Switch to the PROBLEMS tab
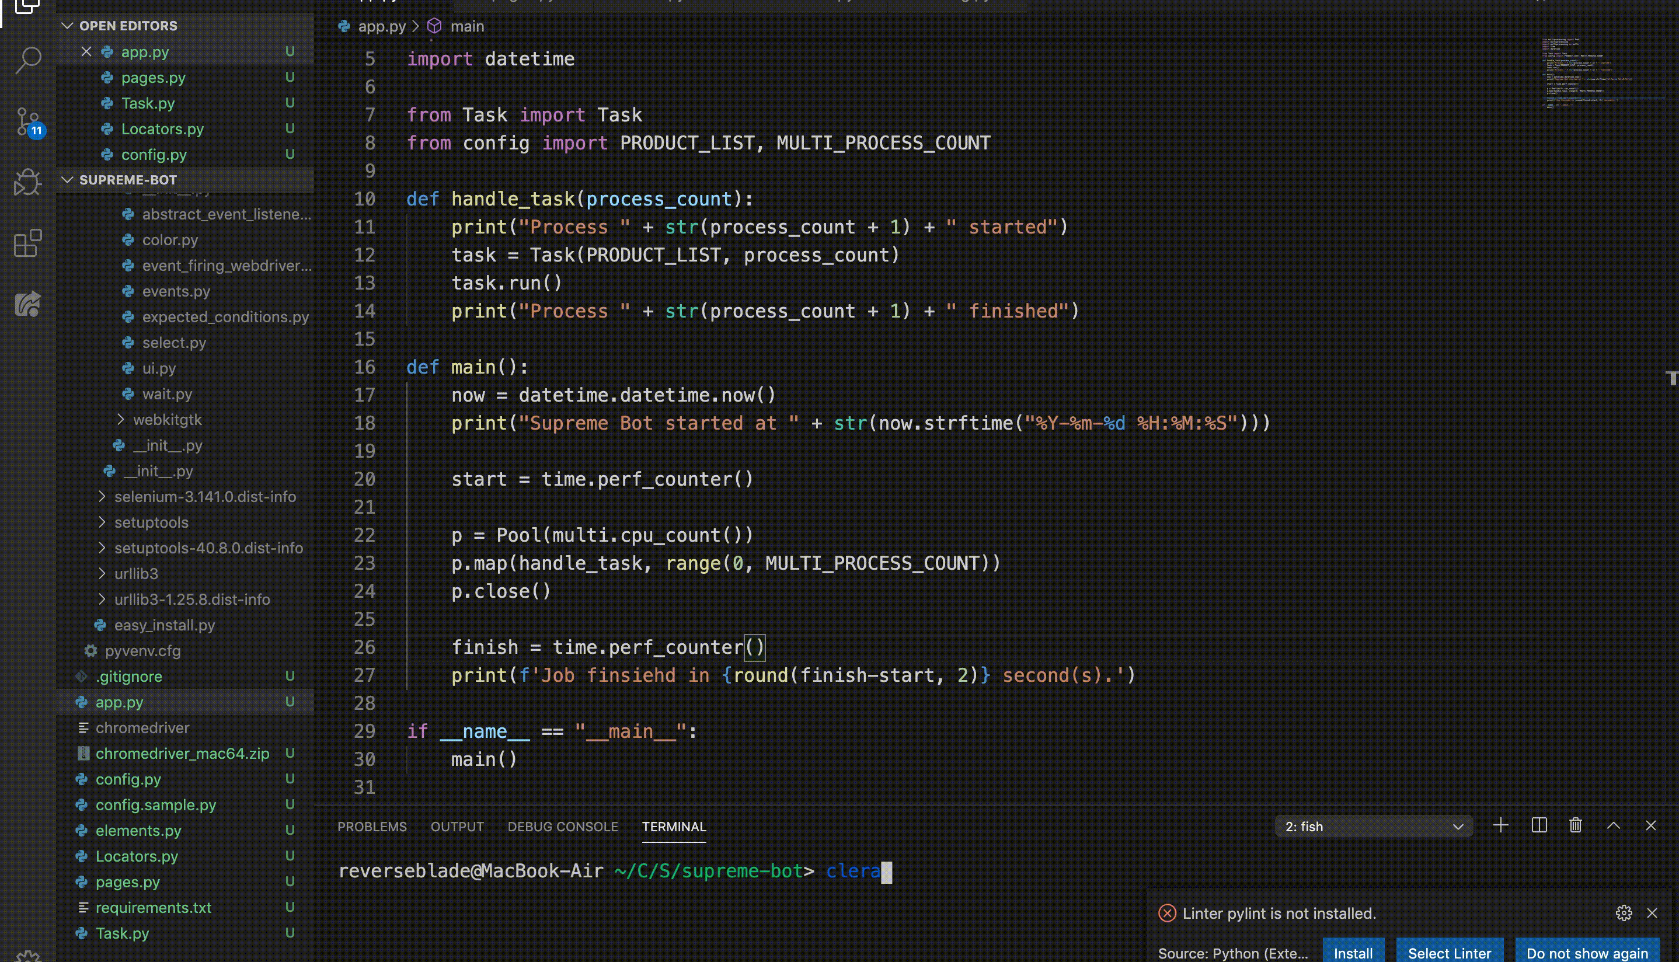Image resolution: width=1679 pixels, height=962 pixels. (x=372, y=827)
